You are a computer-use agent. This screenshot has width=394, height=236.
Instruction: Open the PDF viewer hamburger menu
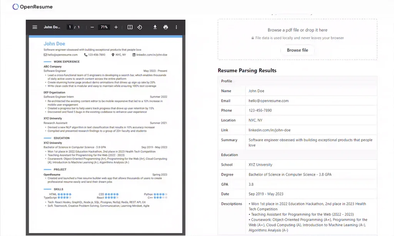(x=35, y=27)
